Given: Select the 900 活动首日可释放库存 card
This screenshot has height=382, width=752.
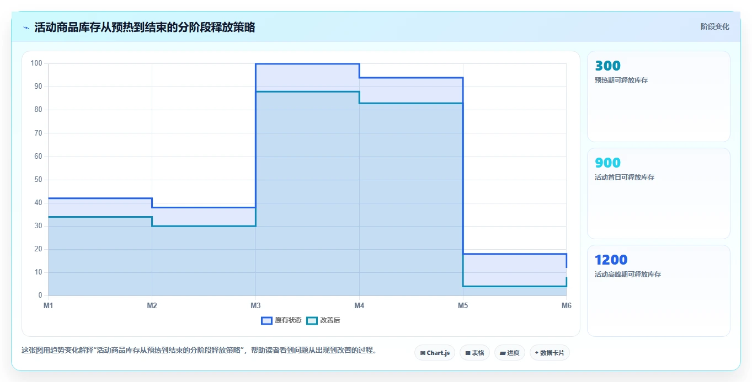Looking at the screenshot, I should 659,193.
